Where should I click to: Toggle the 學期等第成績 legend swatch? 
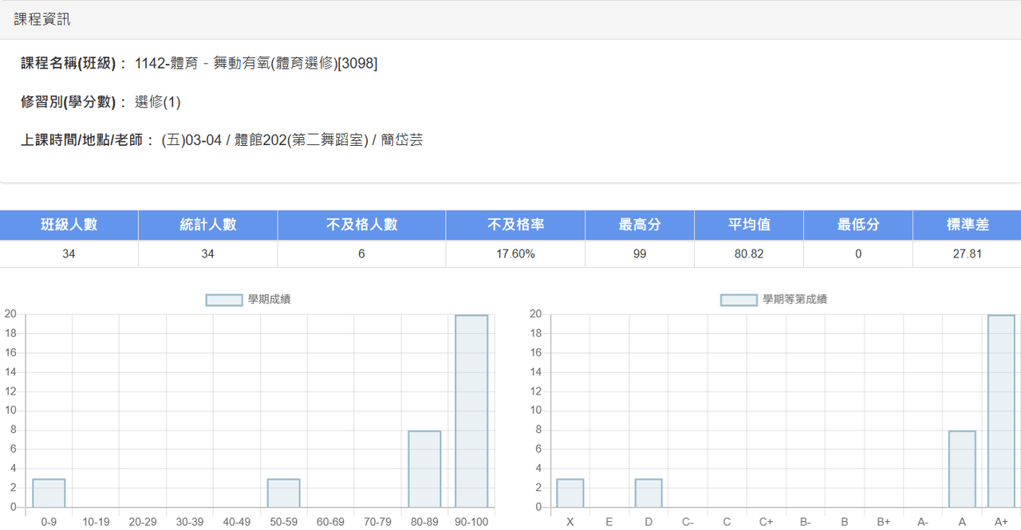click(739, 300)
